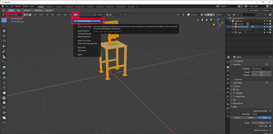Enable Bake from Multires checkbox
The image size is (273, 134).
click(270, 111)
